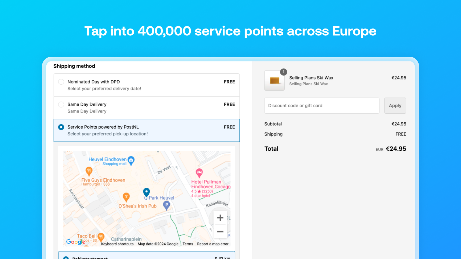Viewport: 461px width, 259px height.
Task: Select the Nominated Day with DPD shipping option
Action: 61,82
